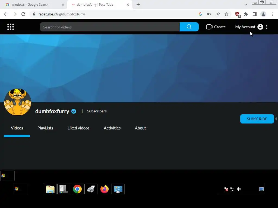Open the Face Tube three-dot options menu

267,27
